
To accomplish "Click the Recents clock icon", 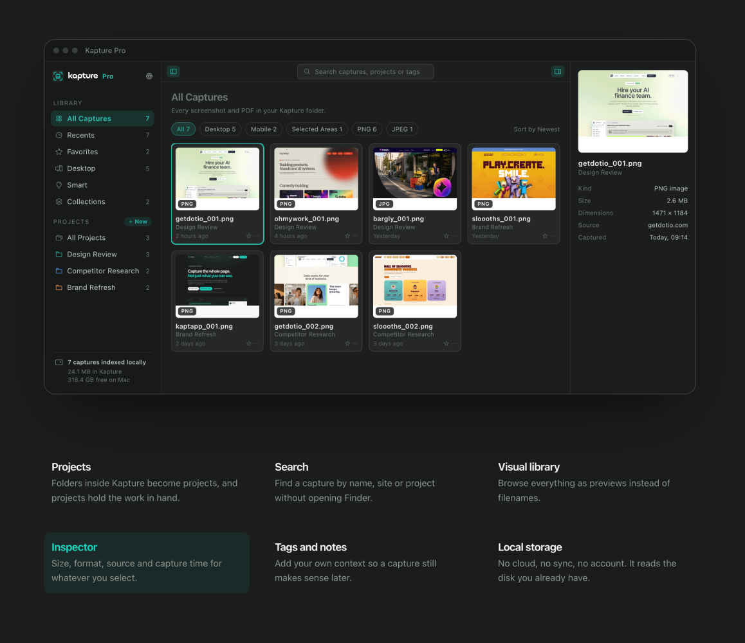I will pyautogui.click(x=59, y=135).
